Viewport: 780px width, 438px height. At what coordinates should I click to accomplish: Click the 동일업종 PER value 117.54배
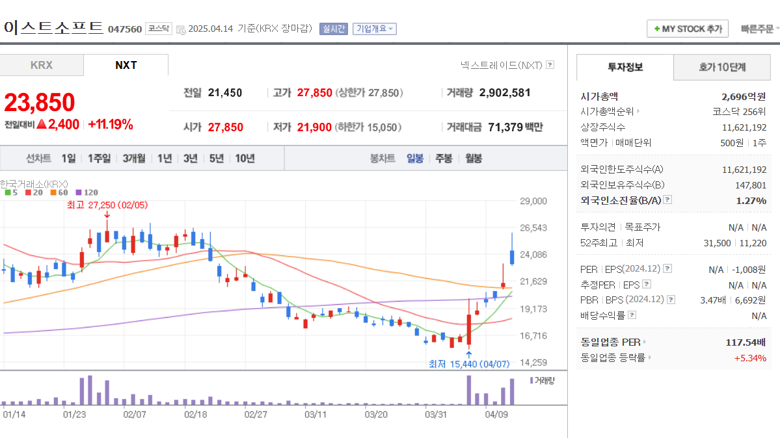click(746, 342)
